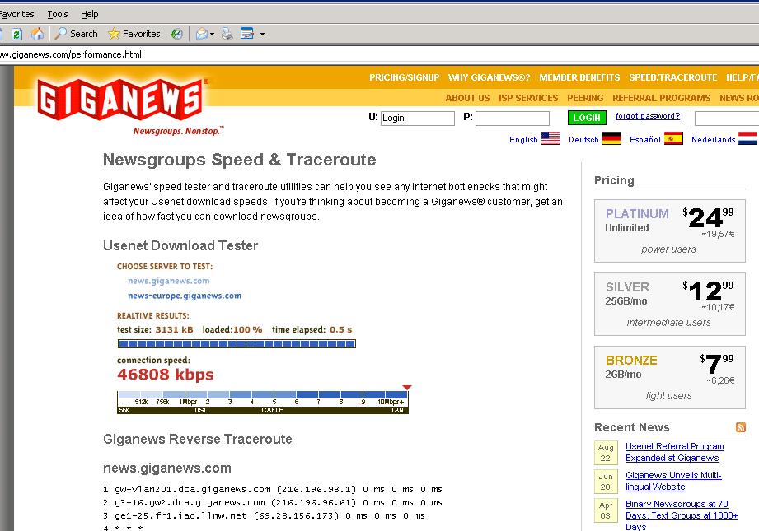Go to the ABOUT US page
Image resolution: width=759 pixels, height=531 pixels.
click(x=467, y=98)
